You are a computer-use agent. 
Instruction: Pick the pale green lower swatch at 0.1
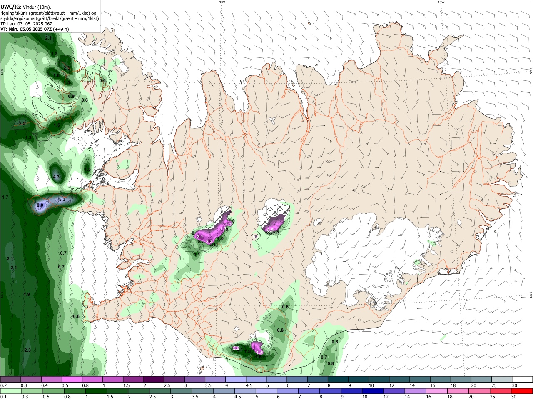point(11,391)
